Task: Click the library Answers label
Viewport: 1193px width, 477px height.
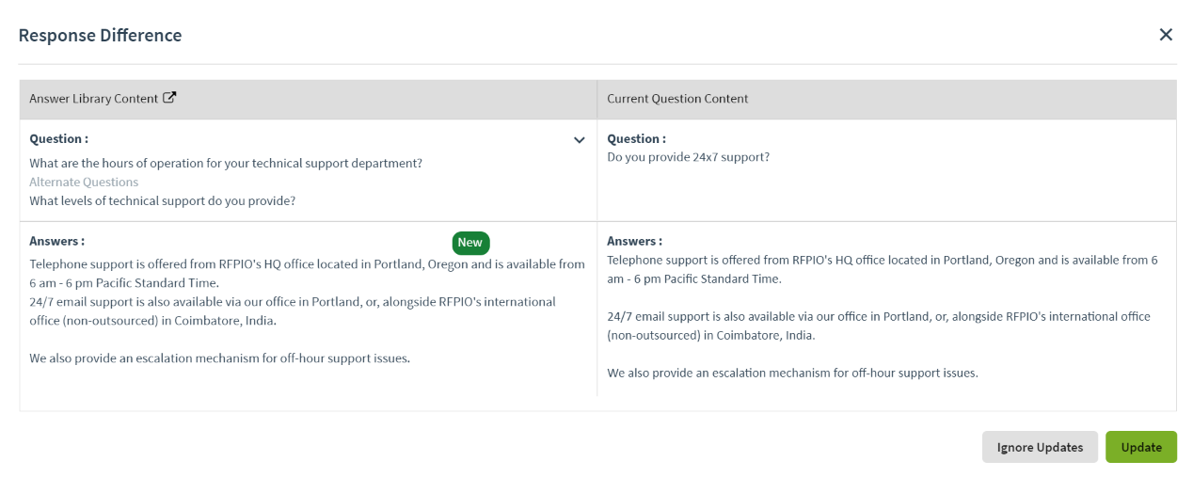Action: coord(56,242)
